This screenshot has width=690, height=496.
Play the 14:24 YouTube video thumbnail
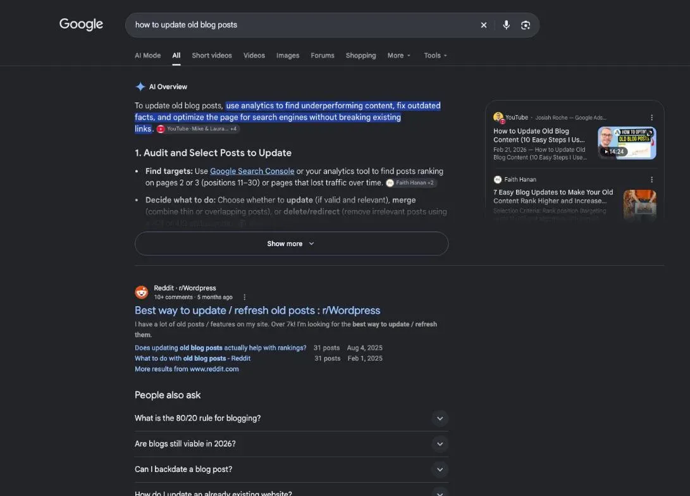click(x=627, y=143)
